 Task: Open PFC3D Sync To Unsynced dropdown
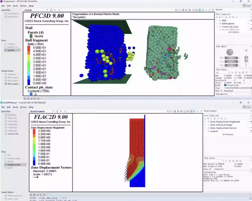coord(238,91)
